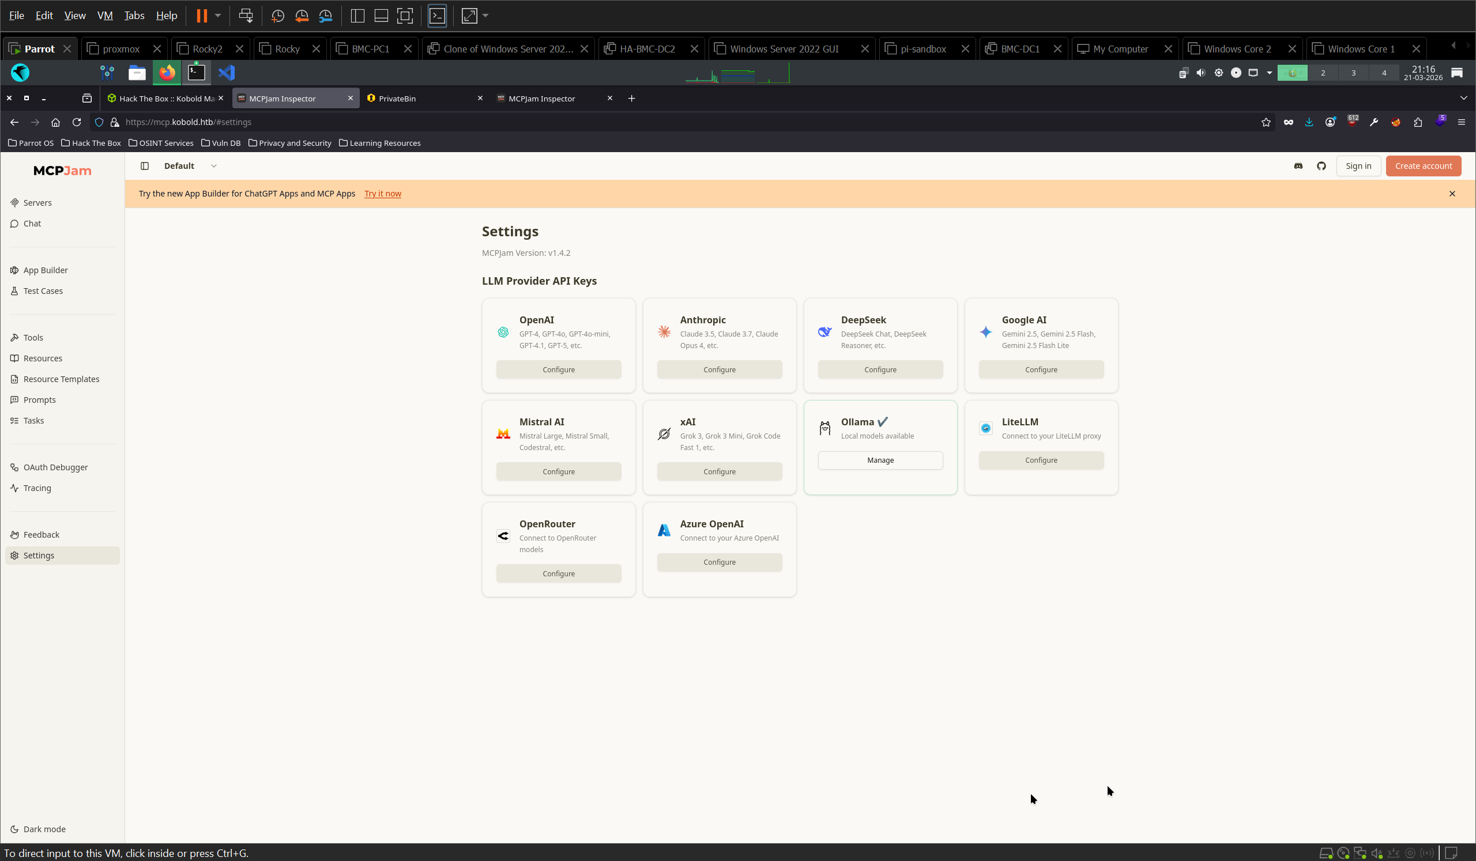Open the terminal from the panel
Image resolution: width=1476 pixels, height=861 pixels.
tap(196, 73)
